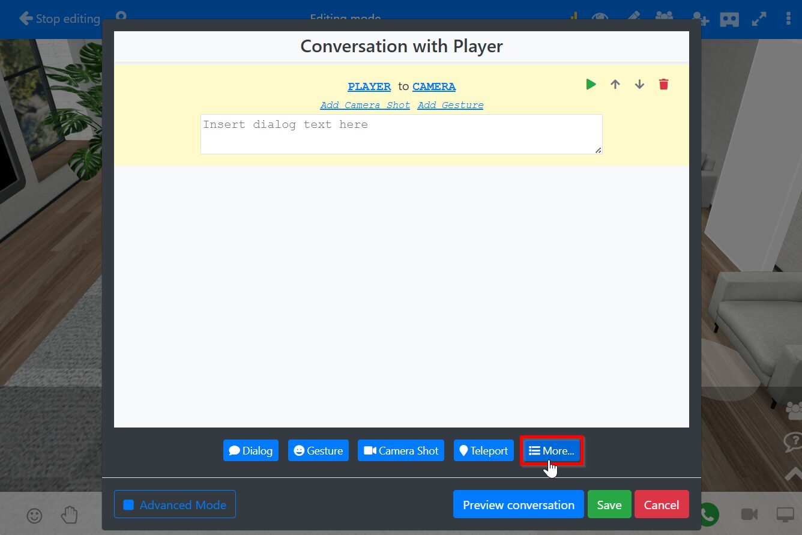Move dialog line down with down arrow
This screenshot has height=535, width=802.
click(639, 85)
